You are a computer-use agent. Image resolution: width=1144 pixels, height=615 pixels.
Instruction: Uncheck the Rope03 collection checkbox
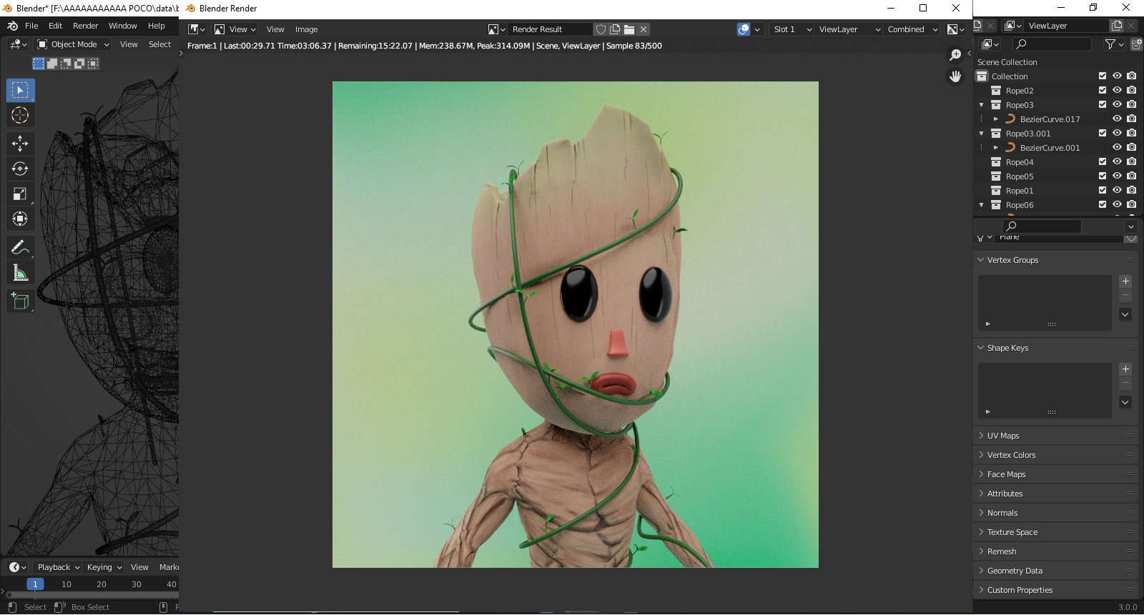tap(1103, 105)
